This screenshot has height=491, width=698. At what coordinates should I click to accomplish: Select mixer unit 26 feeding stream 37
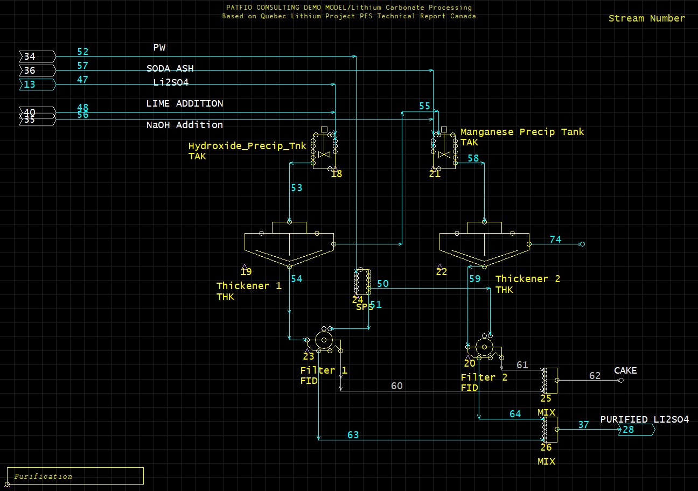pos(549,429)
